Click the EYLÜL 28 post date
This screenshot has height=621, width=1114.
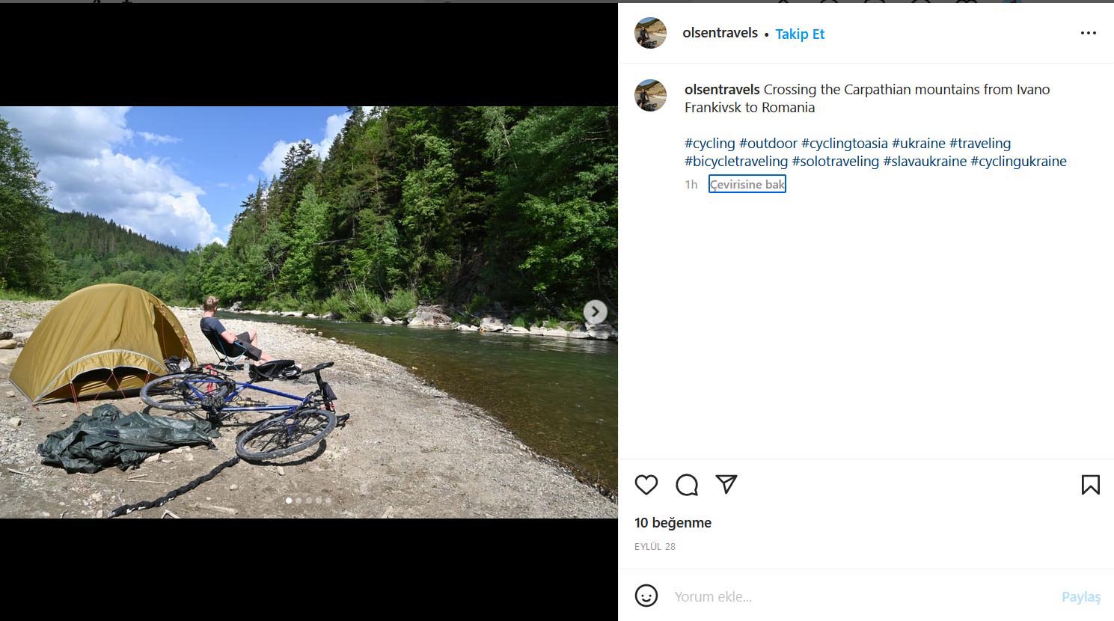[x=655, y=546]
